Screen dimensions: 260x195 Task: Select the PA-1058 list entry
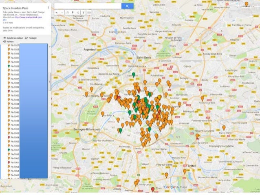13,154
